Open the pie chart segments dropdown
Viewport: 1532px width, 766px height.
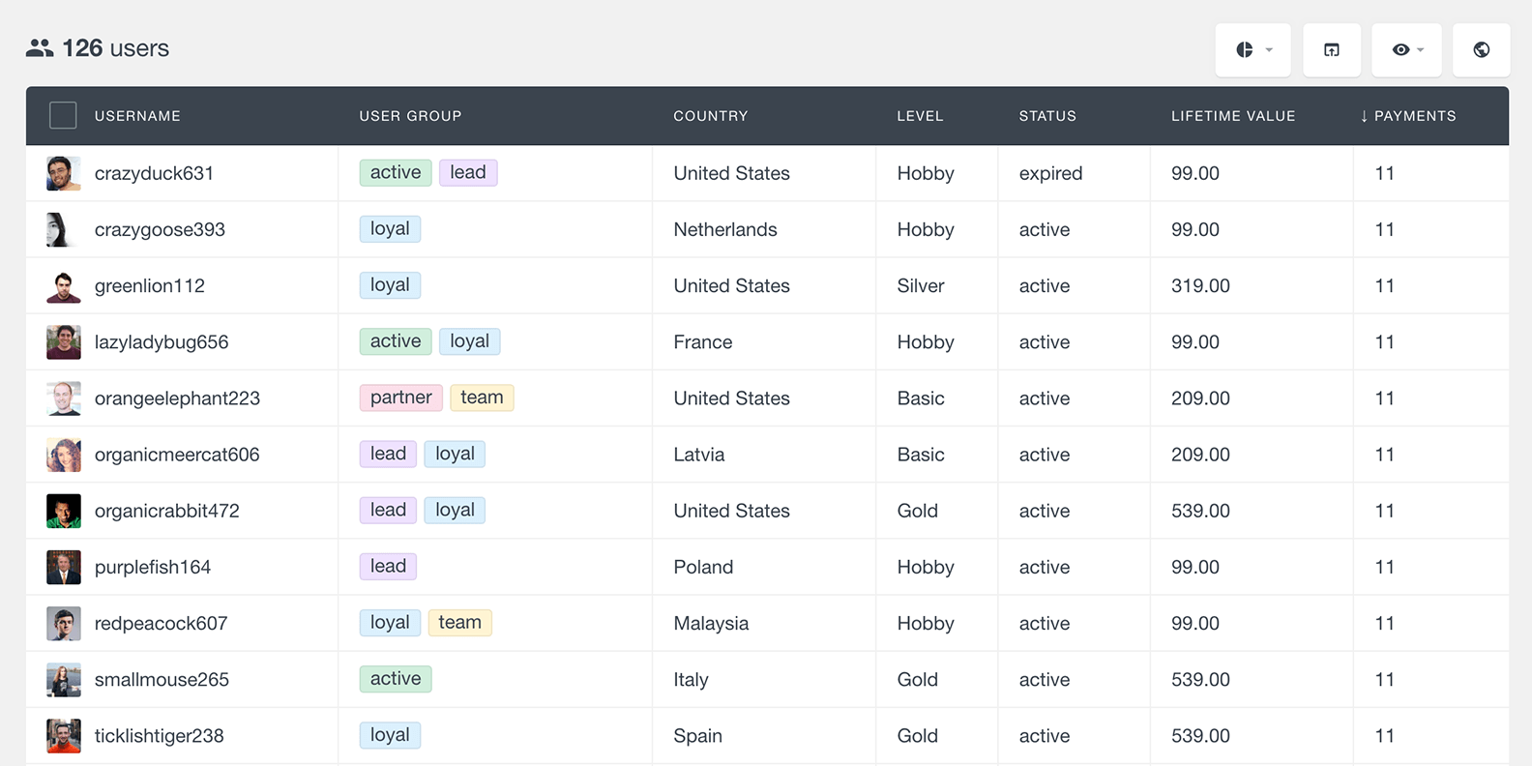(x=1252, y=49)
